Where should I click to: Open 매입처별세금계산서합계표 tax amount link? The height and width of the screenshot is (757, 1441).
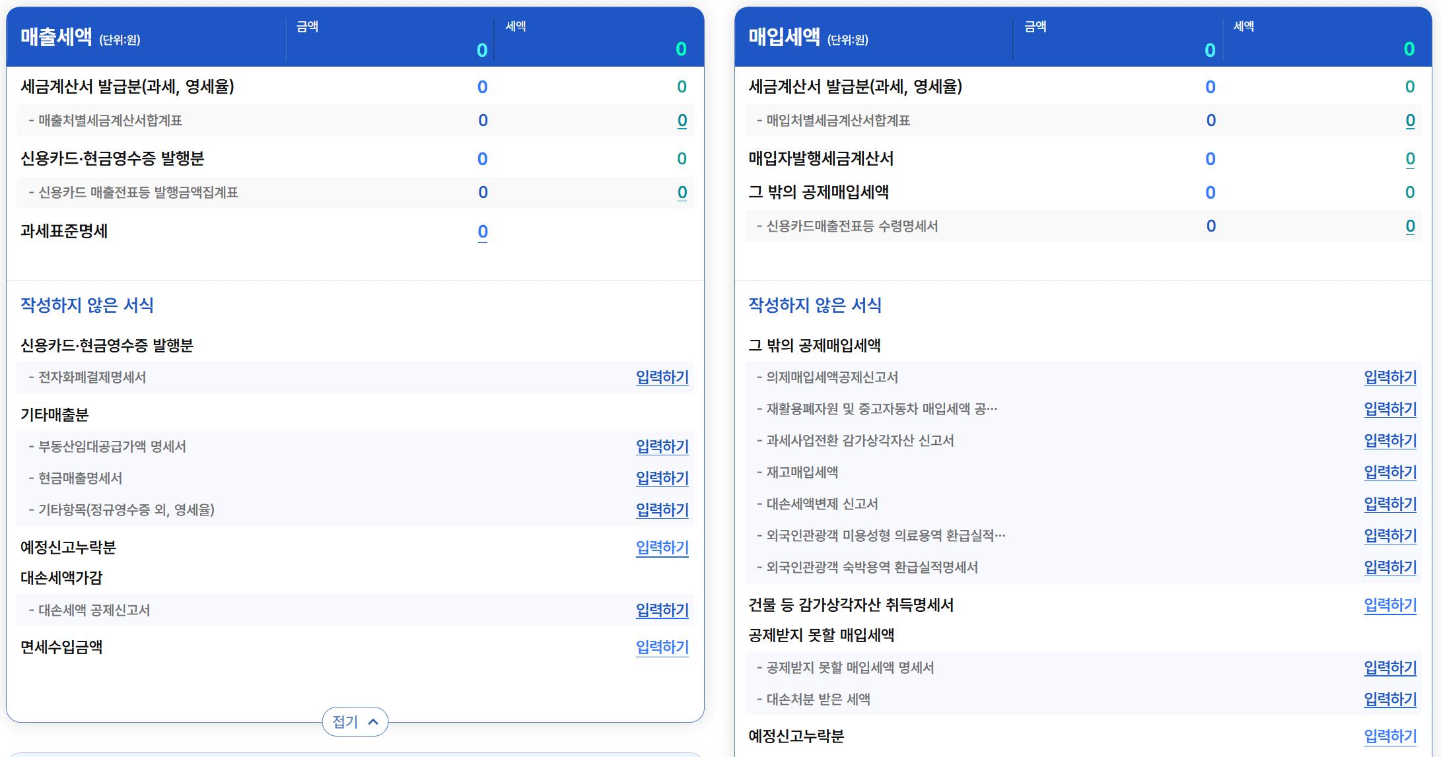point(1410,121)
